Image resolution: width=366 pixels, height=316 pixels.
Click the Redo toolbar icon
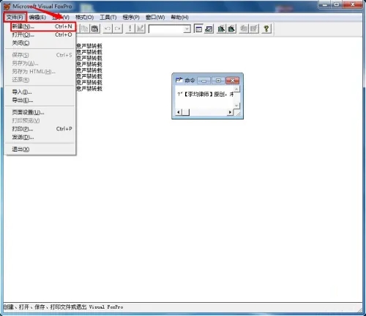coord(118,29)
